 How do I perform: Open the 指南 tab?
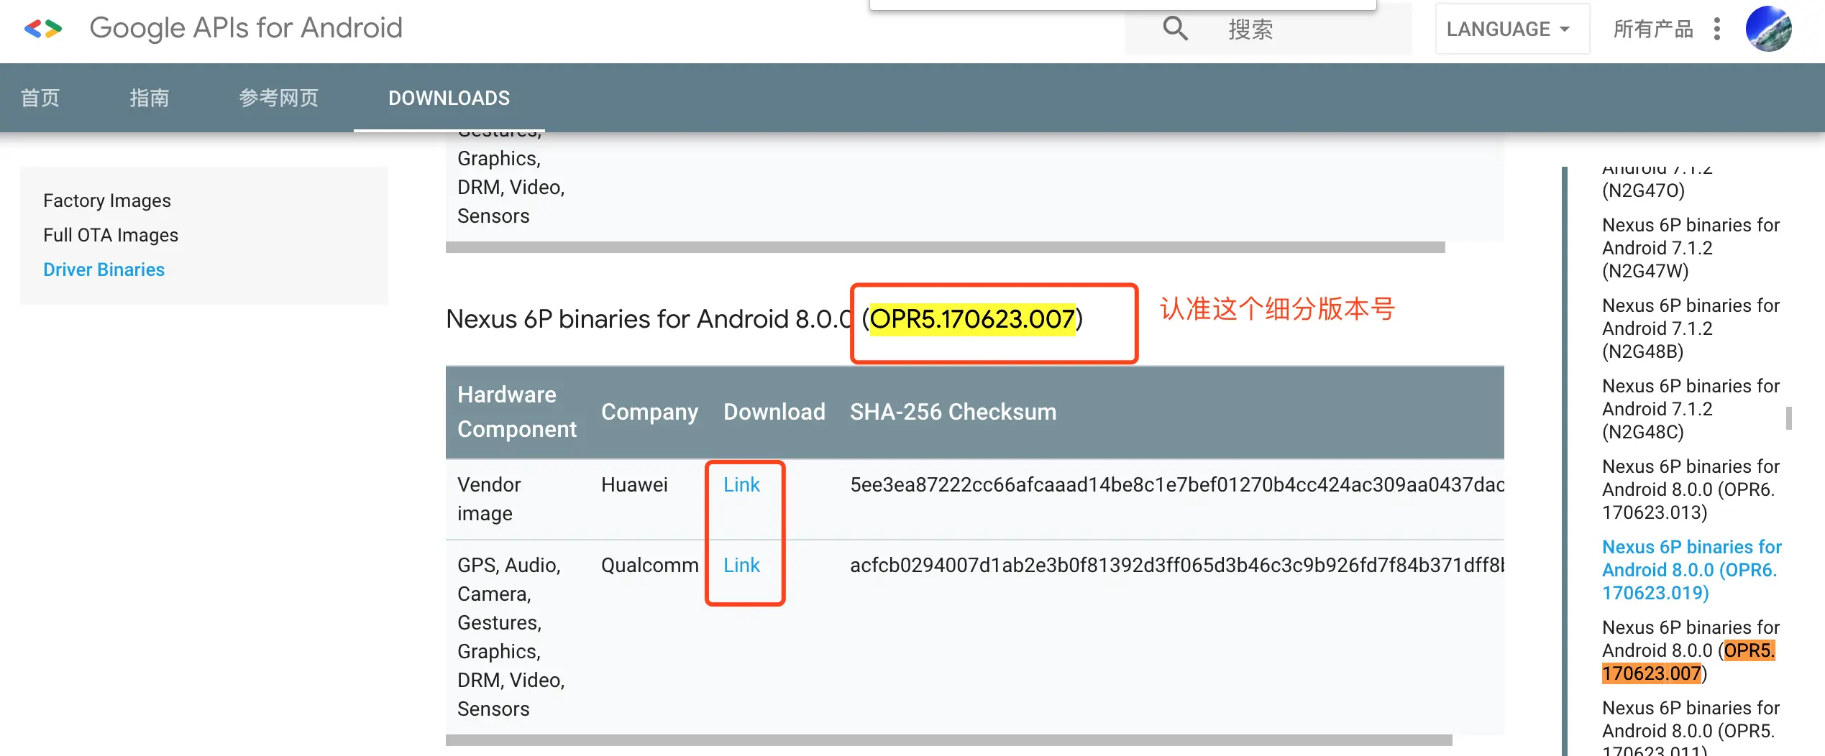pyautogui.click(x=150, y=98)
